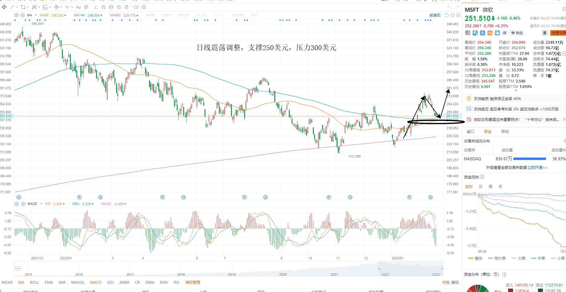This screenshot has height=292, width=566.
Task: Click the timeline navigator ellipsis button
Action: click(x=18, y=268)
